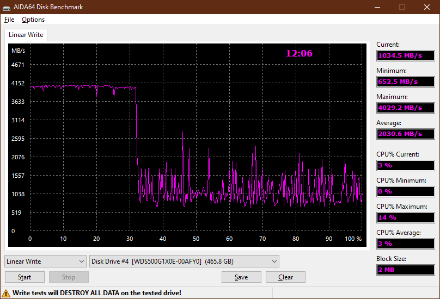Click the Current speed 1034.5 MB/s field
440x299 pixels.
[406, 55]
